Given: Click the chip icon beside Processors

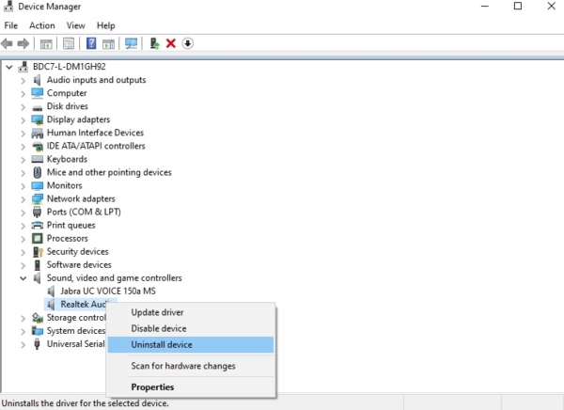Looking at the screenshot, I should (37, 238).
